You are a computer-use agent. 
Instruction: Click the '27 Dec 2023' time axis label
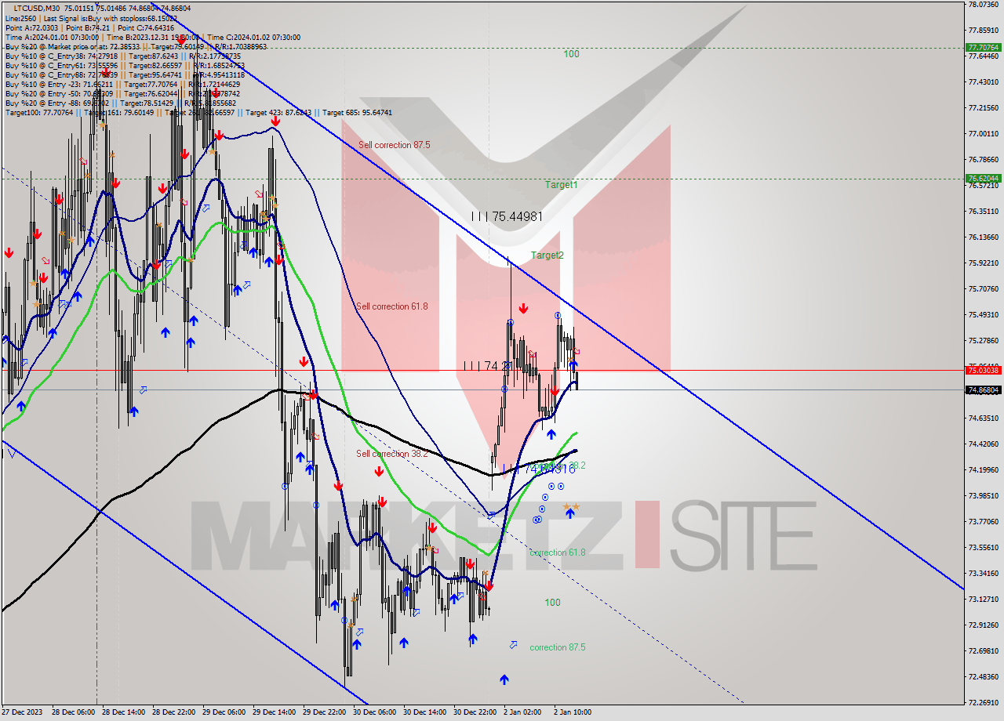click(x=24, y=712)
